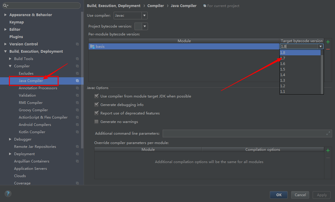
Task: Click the red minus beside the basis module row
Action: click(x=328, y=49)
